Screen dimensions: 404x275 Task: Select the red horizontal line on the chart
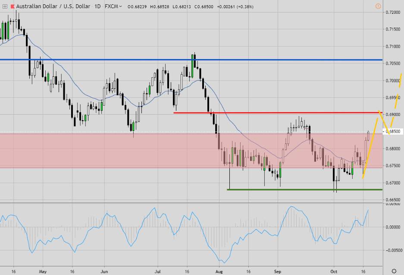[278, 112]
